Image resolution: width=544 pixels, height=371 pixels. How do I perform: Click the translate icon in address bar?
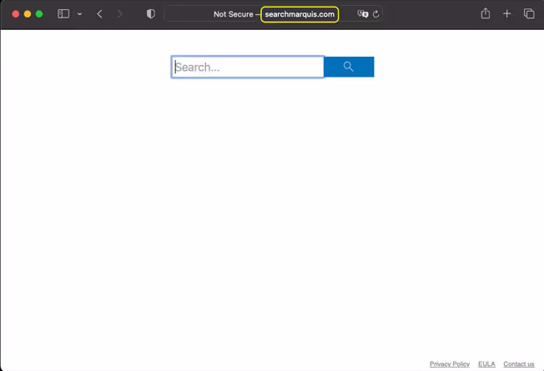[x=362, y=14]
